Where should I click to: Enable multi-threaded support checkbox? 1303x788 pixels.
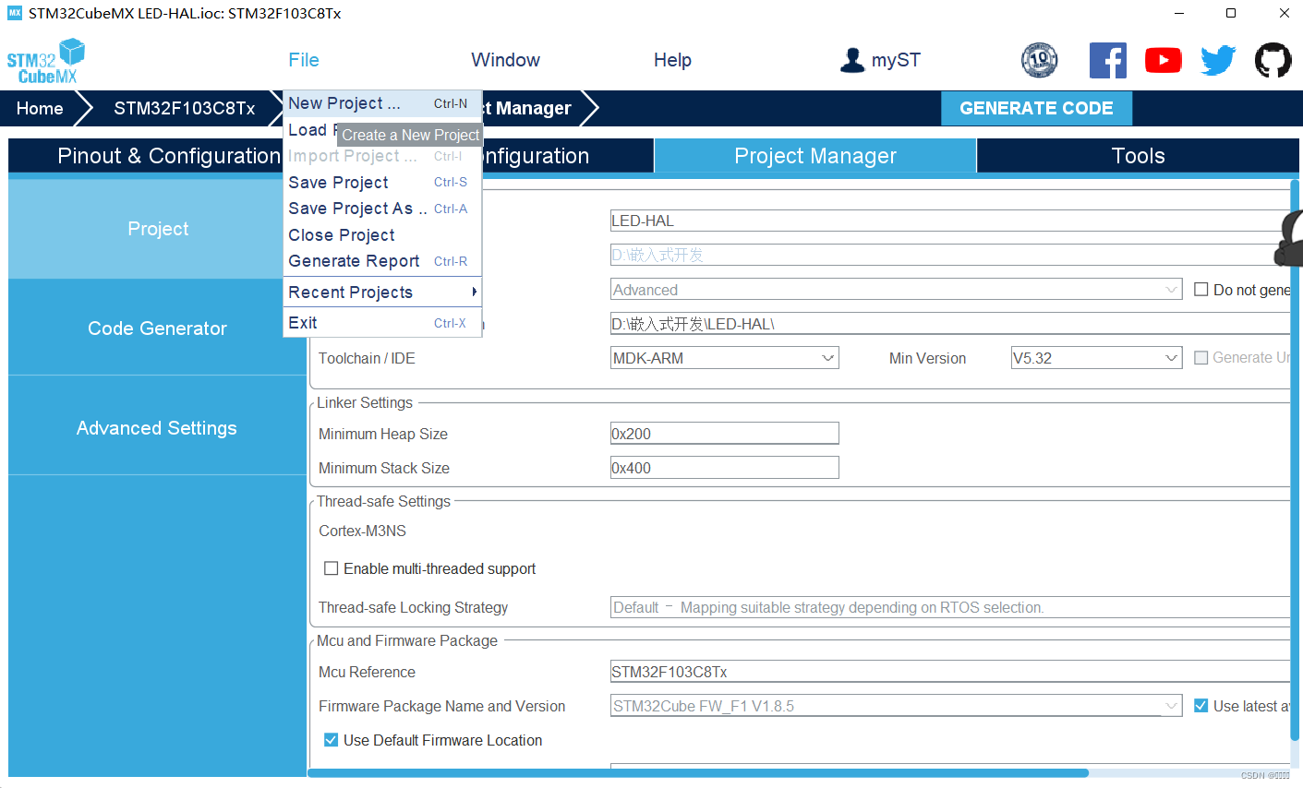[x=331, y=568]
